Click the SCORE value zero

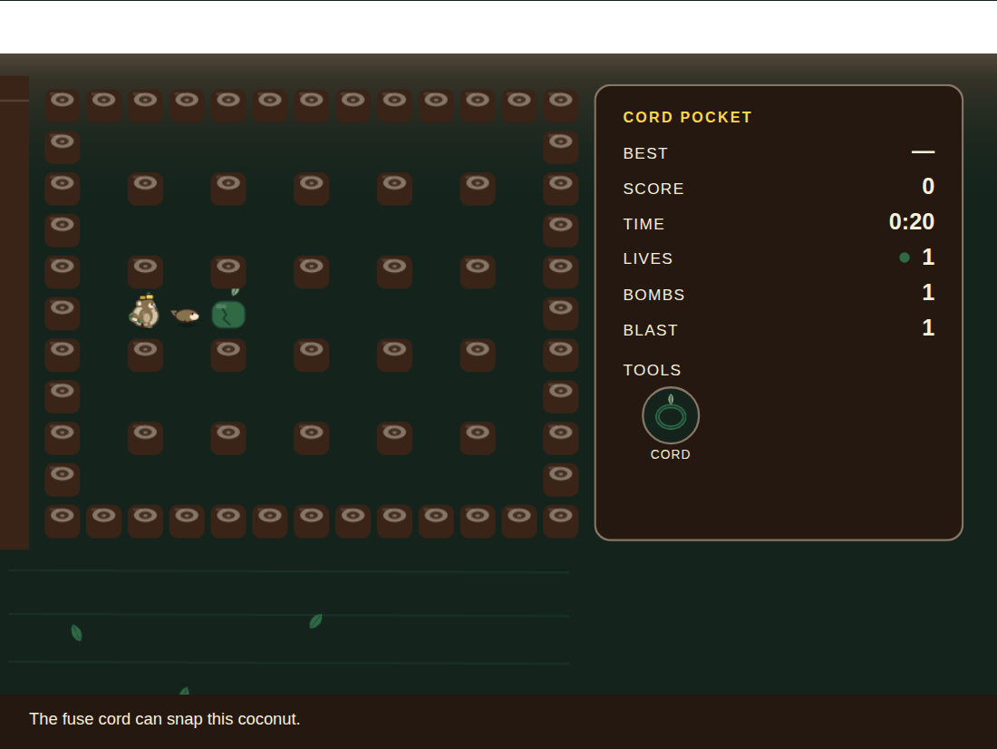(x=928, y=187)
